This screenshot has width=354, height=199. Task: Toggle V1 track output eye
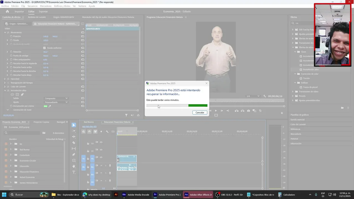click(x=101, y=157)
